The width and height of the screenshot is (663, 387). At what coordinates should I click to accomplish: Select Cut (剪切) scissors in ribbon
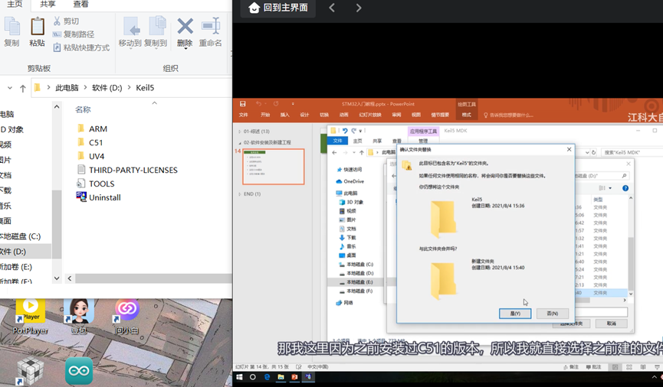66,21
